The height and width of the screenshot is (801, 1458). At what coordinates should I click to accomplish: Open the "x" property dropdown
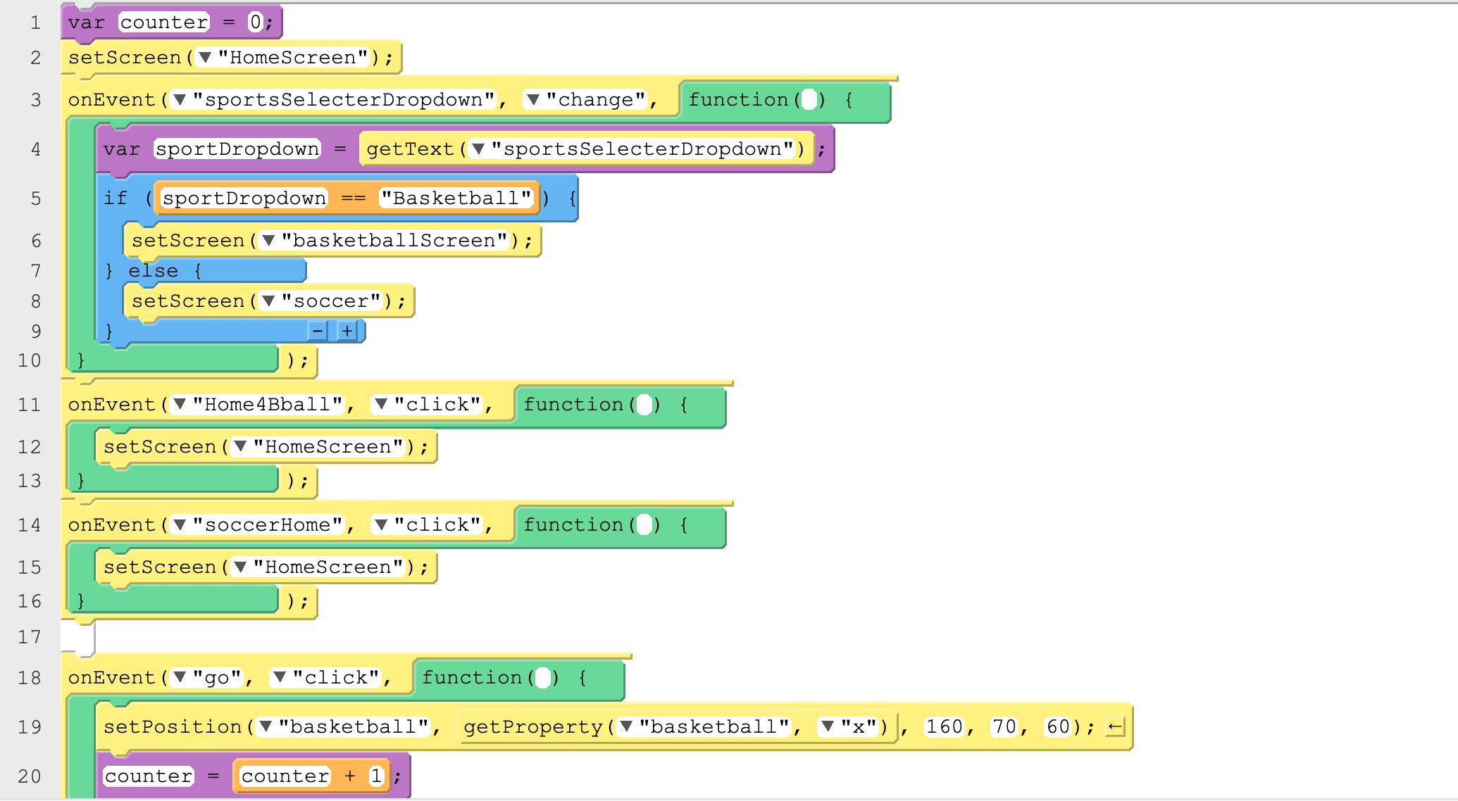coord(828,727)
